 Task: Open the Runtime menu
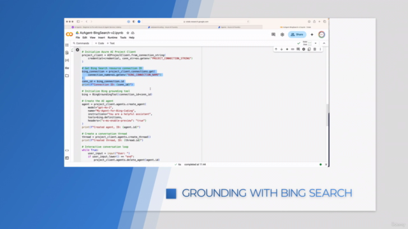[x=112, y=38]
